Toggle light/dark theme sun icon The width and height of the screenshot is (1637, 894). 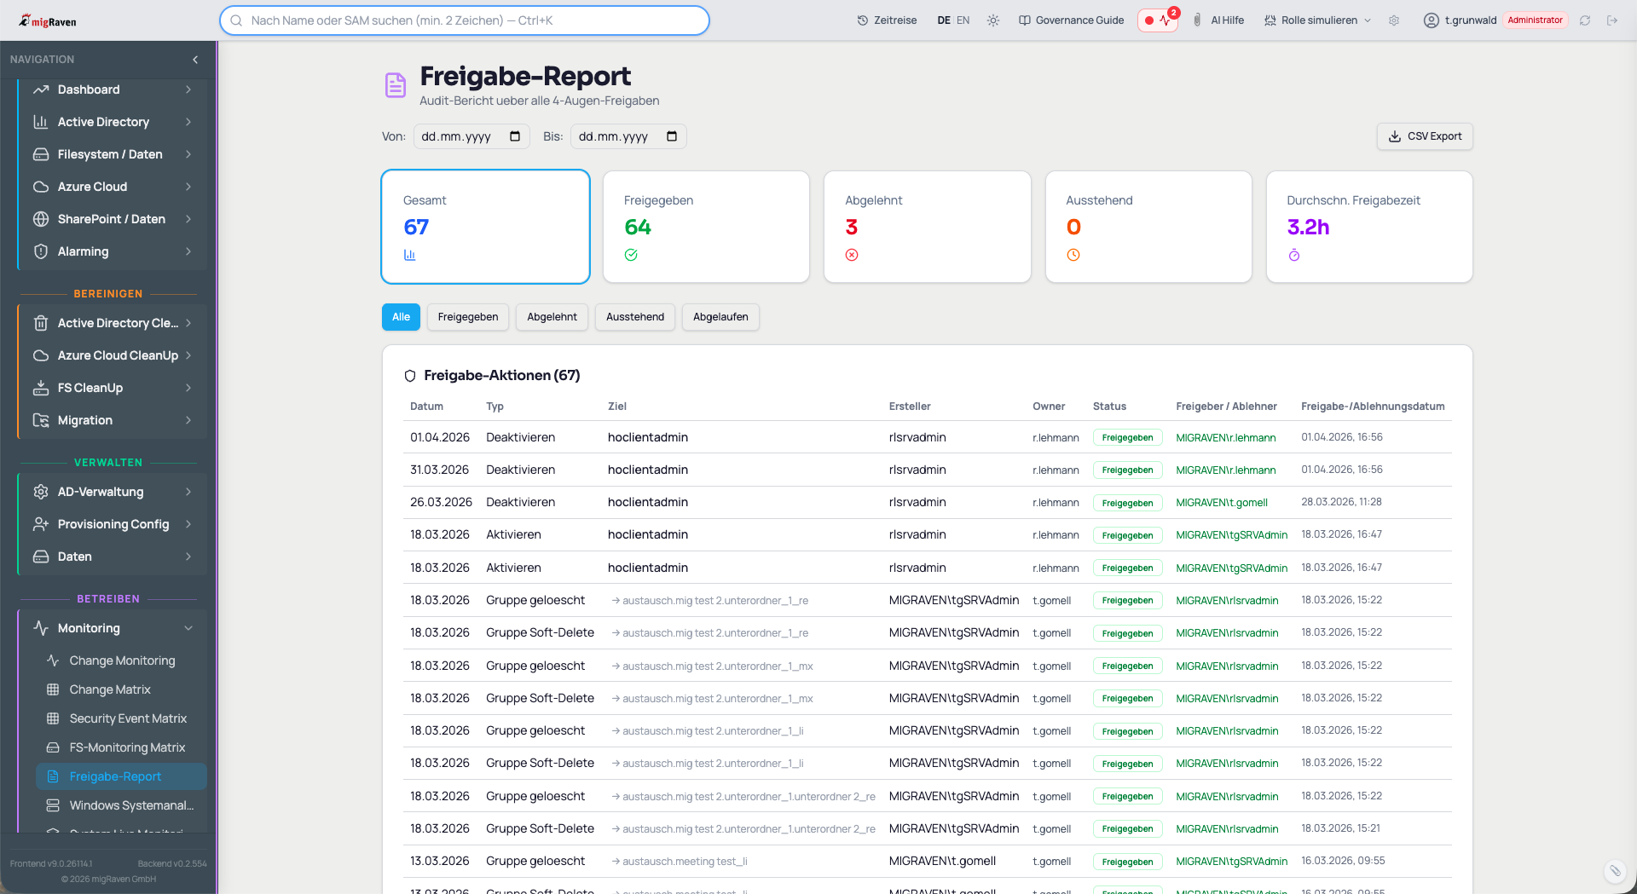[x=993, y=20]
